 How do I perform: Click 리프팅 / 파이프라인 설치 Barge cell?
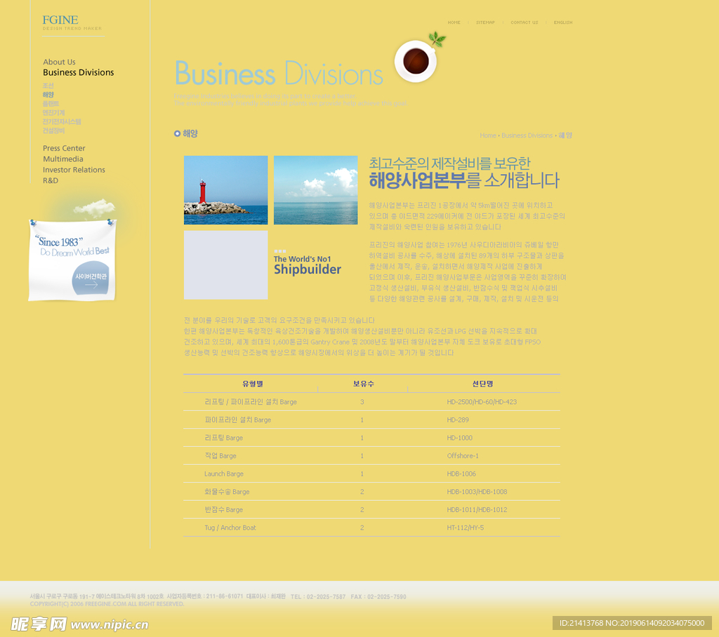click(251, 402)
